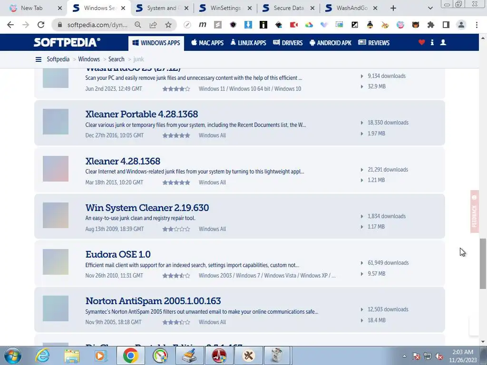Open the Chrome extensions puzzle icon

tap(431, 25)
